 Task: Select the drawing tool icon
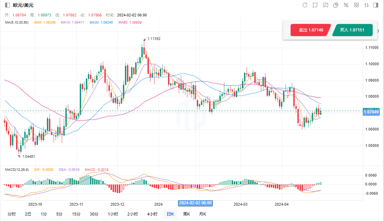[315, 5]
